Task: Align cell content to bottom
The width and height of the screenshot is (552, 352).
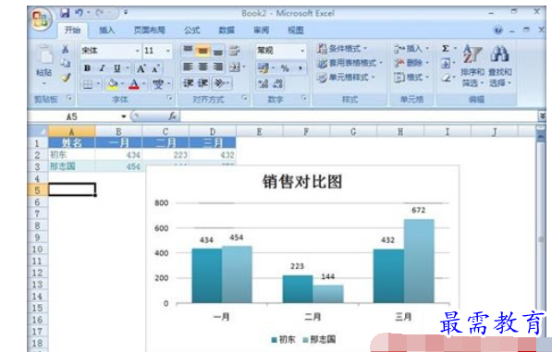Action: tap(218, 51)
